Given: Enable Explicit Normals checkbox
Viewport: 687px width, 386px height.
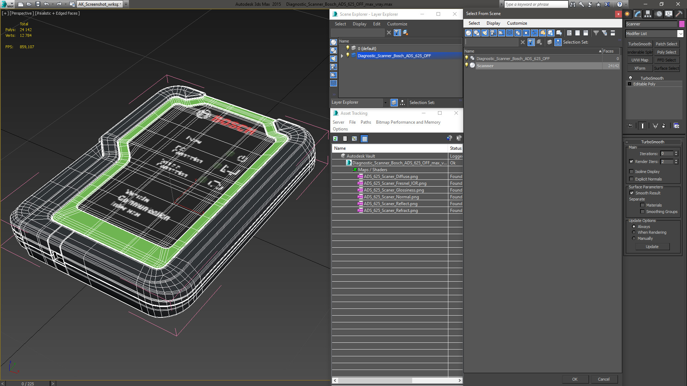Looking at the screenshot, I should click(632, 179).
